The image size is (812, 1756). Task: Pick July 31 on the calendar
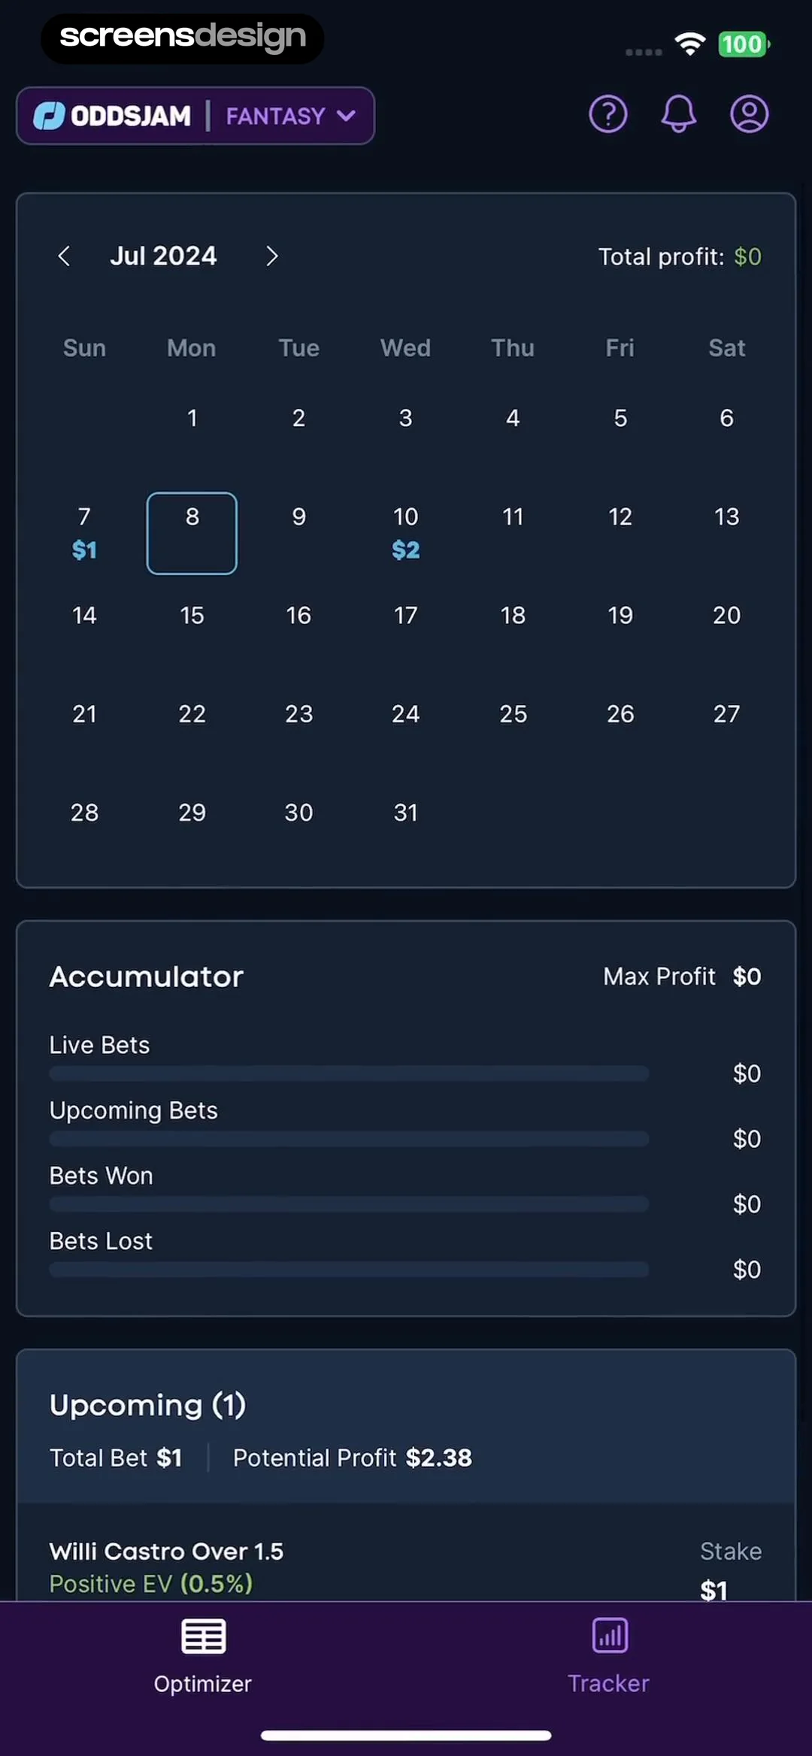click(x=406, y=813)
